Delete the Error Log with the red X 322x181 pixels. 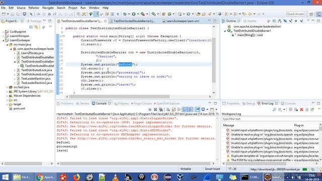(x=301, y=110)
